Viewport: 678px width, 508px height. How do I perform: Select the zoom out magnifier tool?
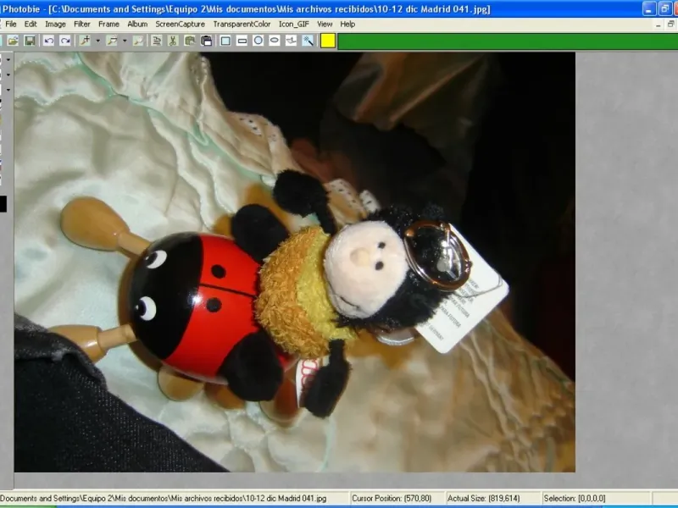point(112,41)
